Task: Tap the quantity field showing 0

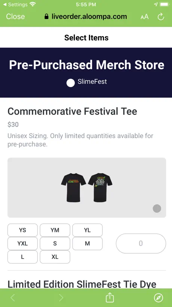Action: [x=141, y=243]
